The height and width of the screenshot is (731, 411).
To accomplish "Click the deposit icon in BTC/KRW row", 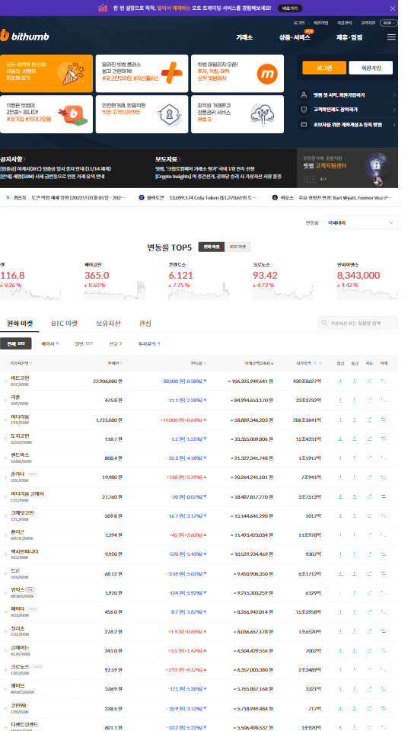I will pyautogui.click(x=340, y=381).
